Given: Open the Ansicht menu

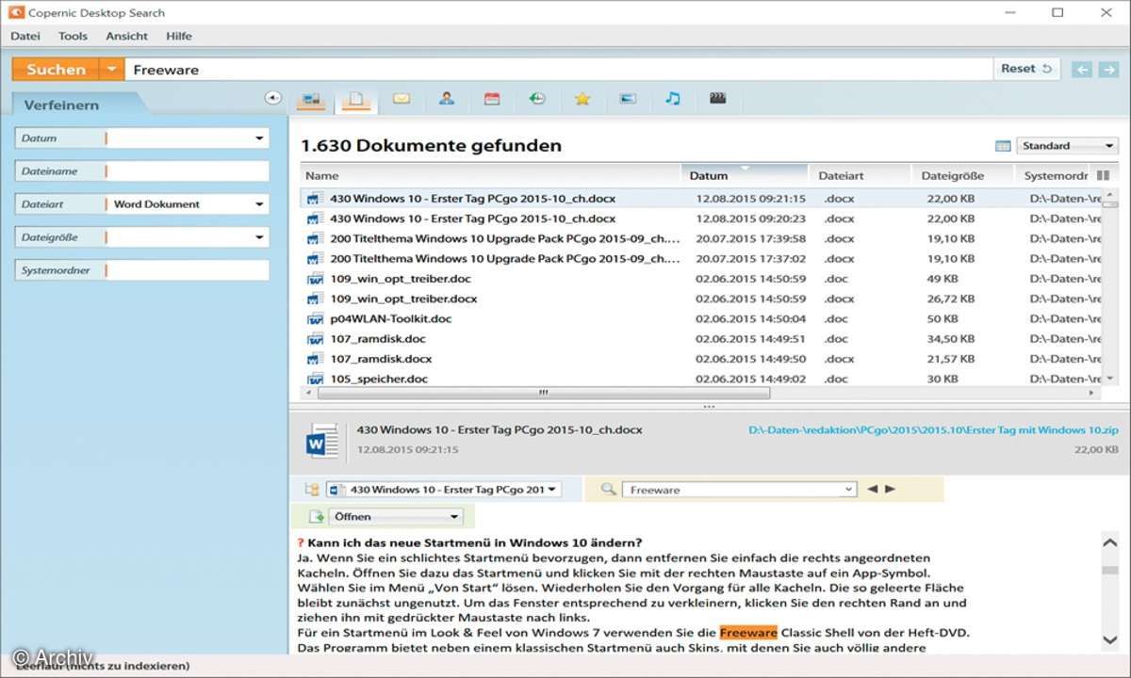Looking at the screenshot, I should pyautogui.click(x=126, y=36).
